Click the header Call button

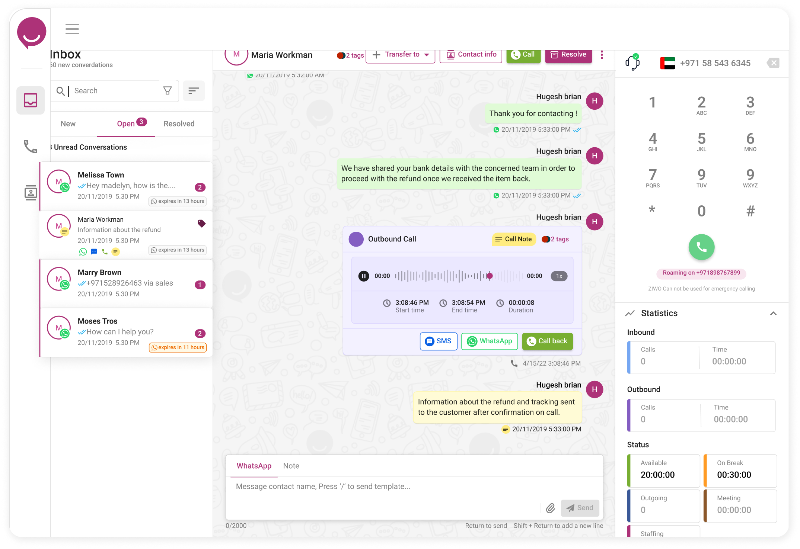click(523, 55)
